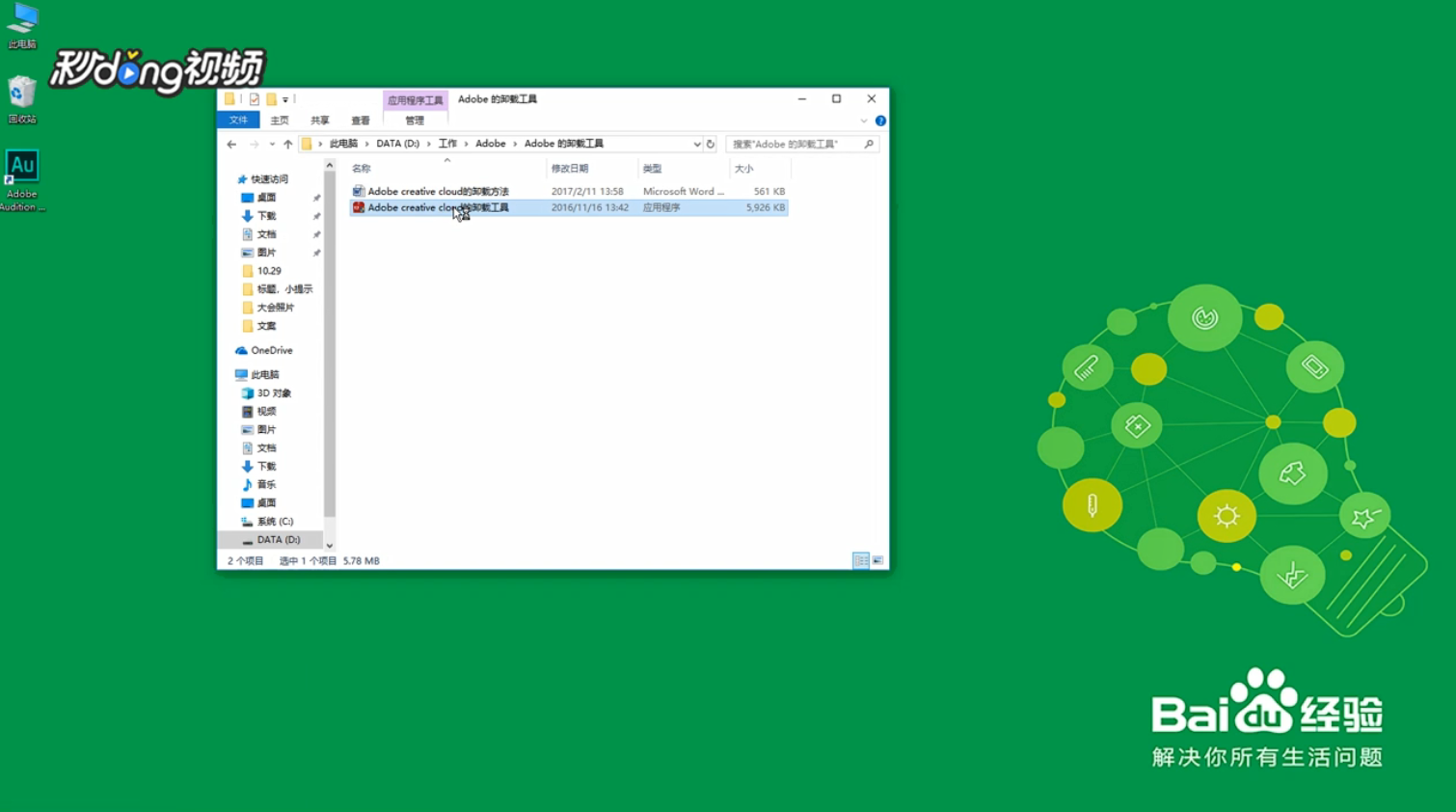Switch to the 共享 ribbon tab
This screenshot has width=1456, height=812.
(x=320, y=121)
